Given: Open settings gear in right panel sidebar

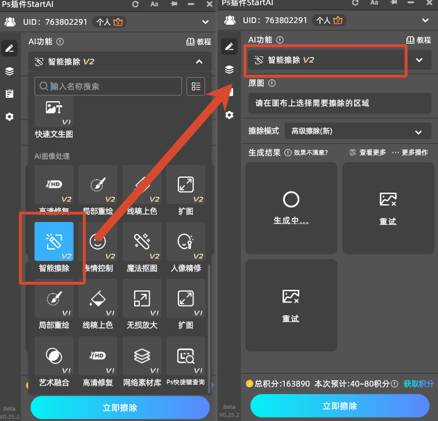Looking at the screenshot, I should 229,115.
